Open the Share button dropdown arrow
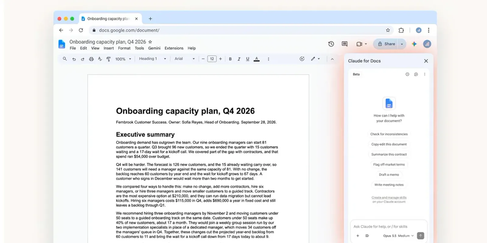The width and height of the screenshot is (487, 243). click(402, 44)
